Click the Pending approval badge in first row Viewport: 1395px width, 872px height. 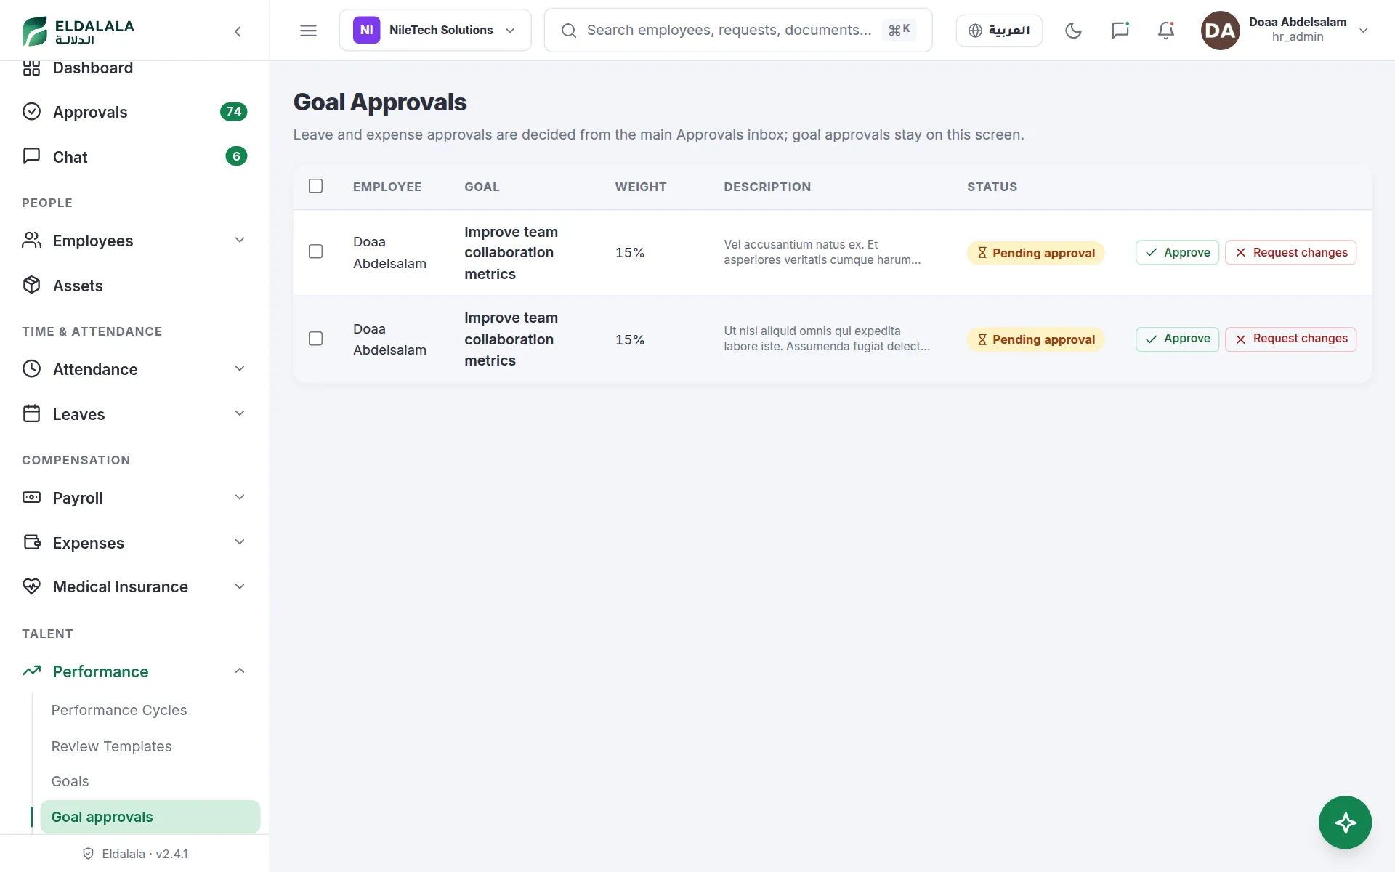click(x=1035, y=253)
